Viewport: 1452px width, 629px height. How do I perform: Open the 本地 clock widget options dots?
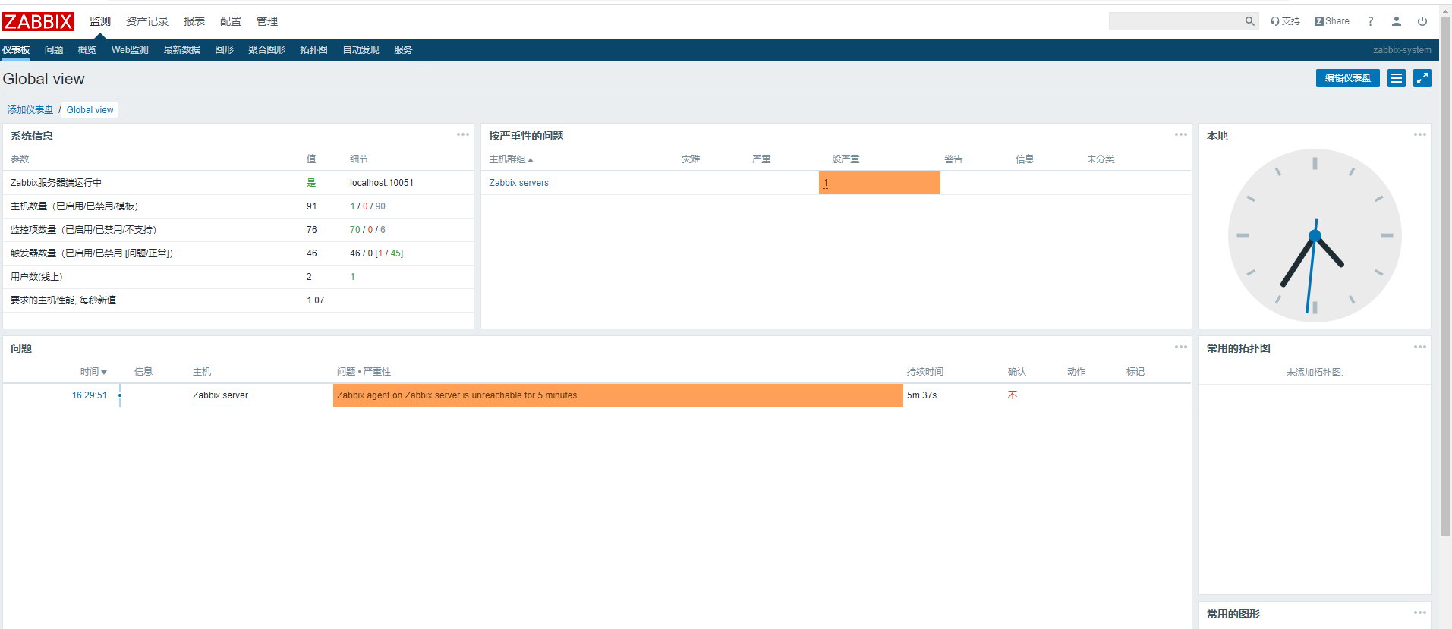click(1420, 134)
